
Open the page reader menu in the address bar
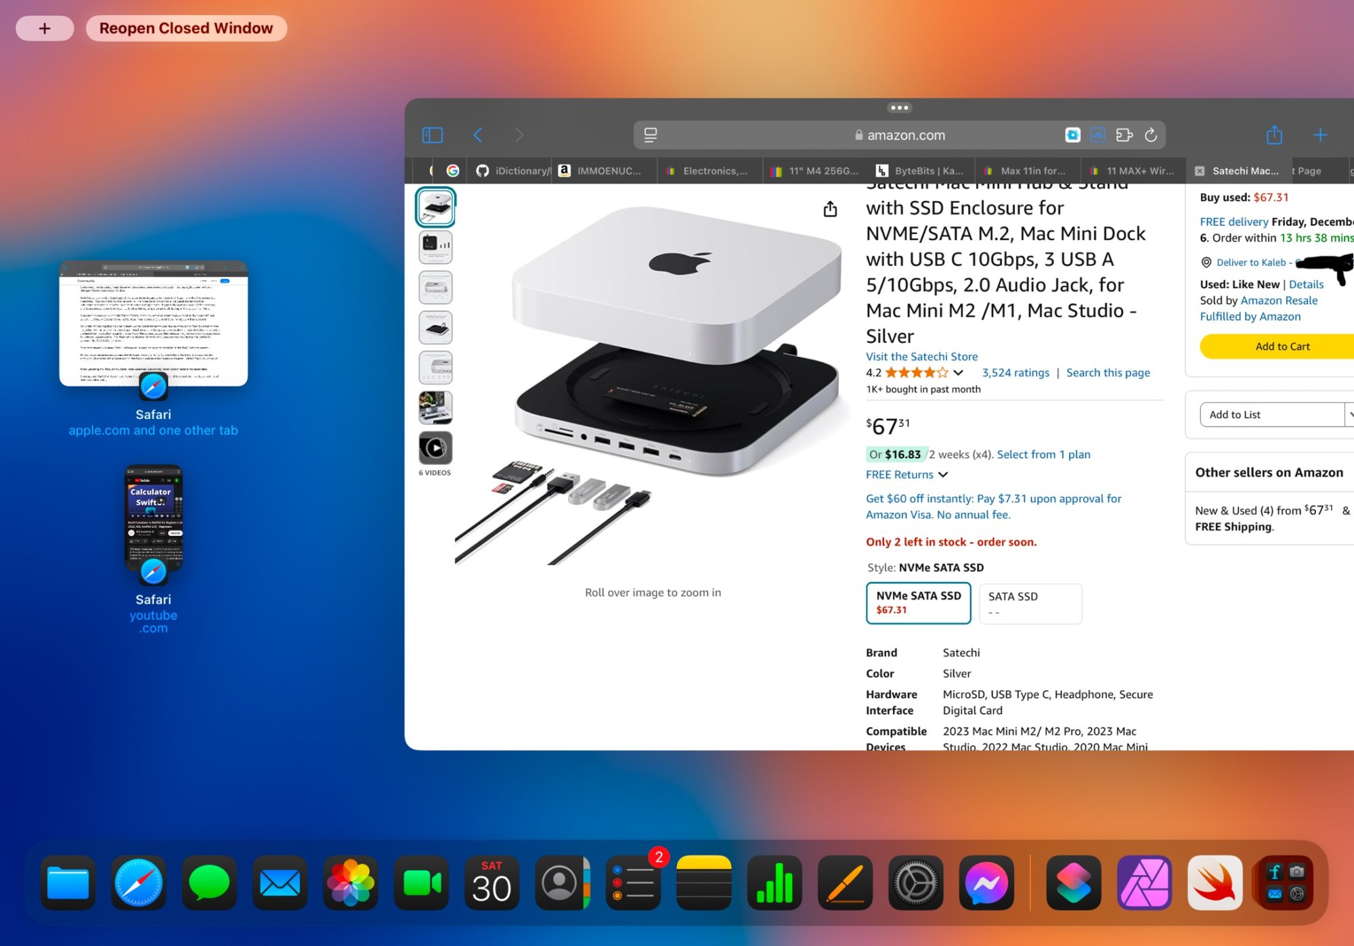pyautogui.click(x=651, y=135)
